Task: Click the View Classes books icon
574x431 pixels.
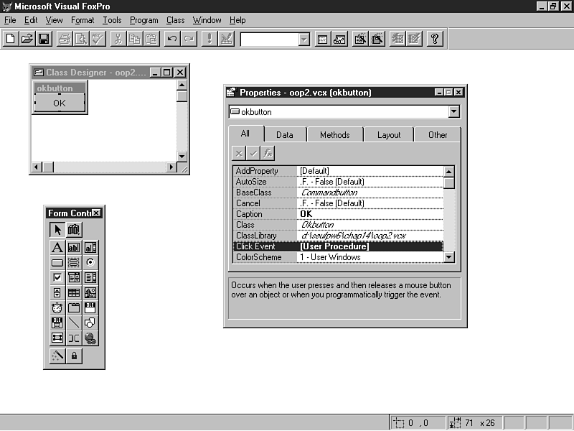Action: [74, 230]
